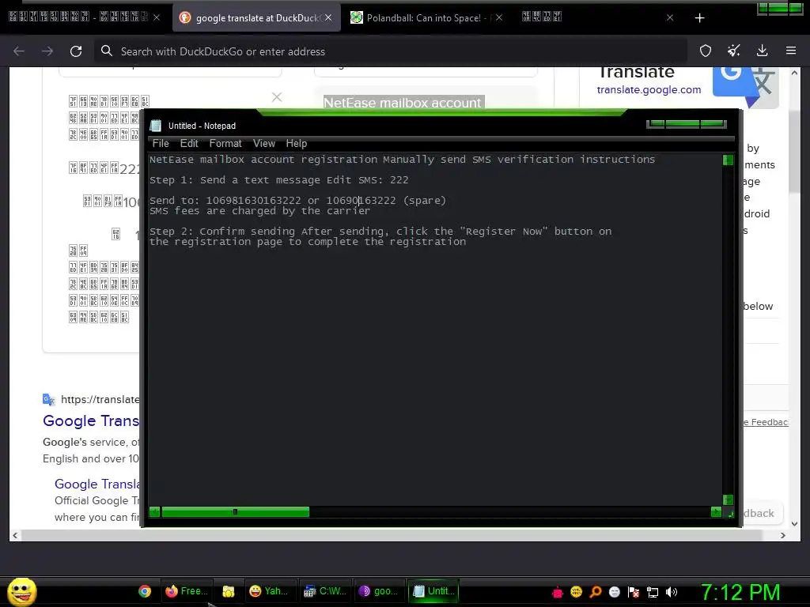810x607 pixels.
Task: Open Notepad Format menu
Action: click(225, 144)
